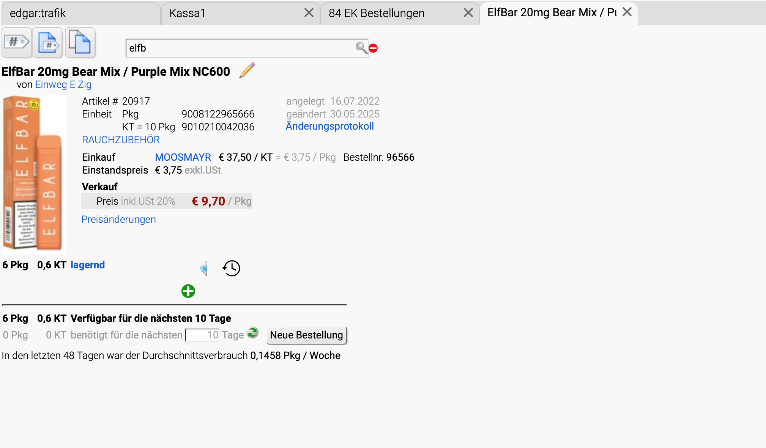Click the barcode 9008122965666
Viewport: 766px width, 448px height.
218,114
